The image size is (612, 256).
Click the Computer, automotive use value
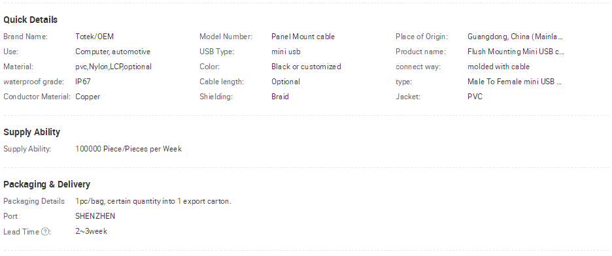[113, 52]
